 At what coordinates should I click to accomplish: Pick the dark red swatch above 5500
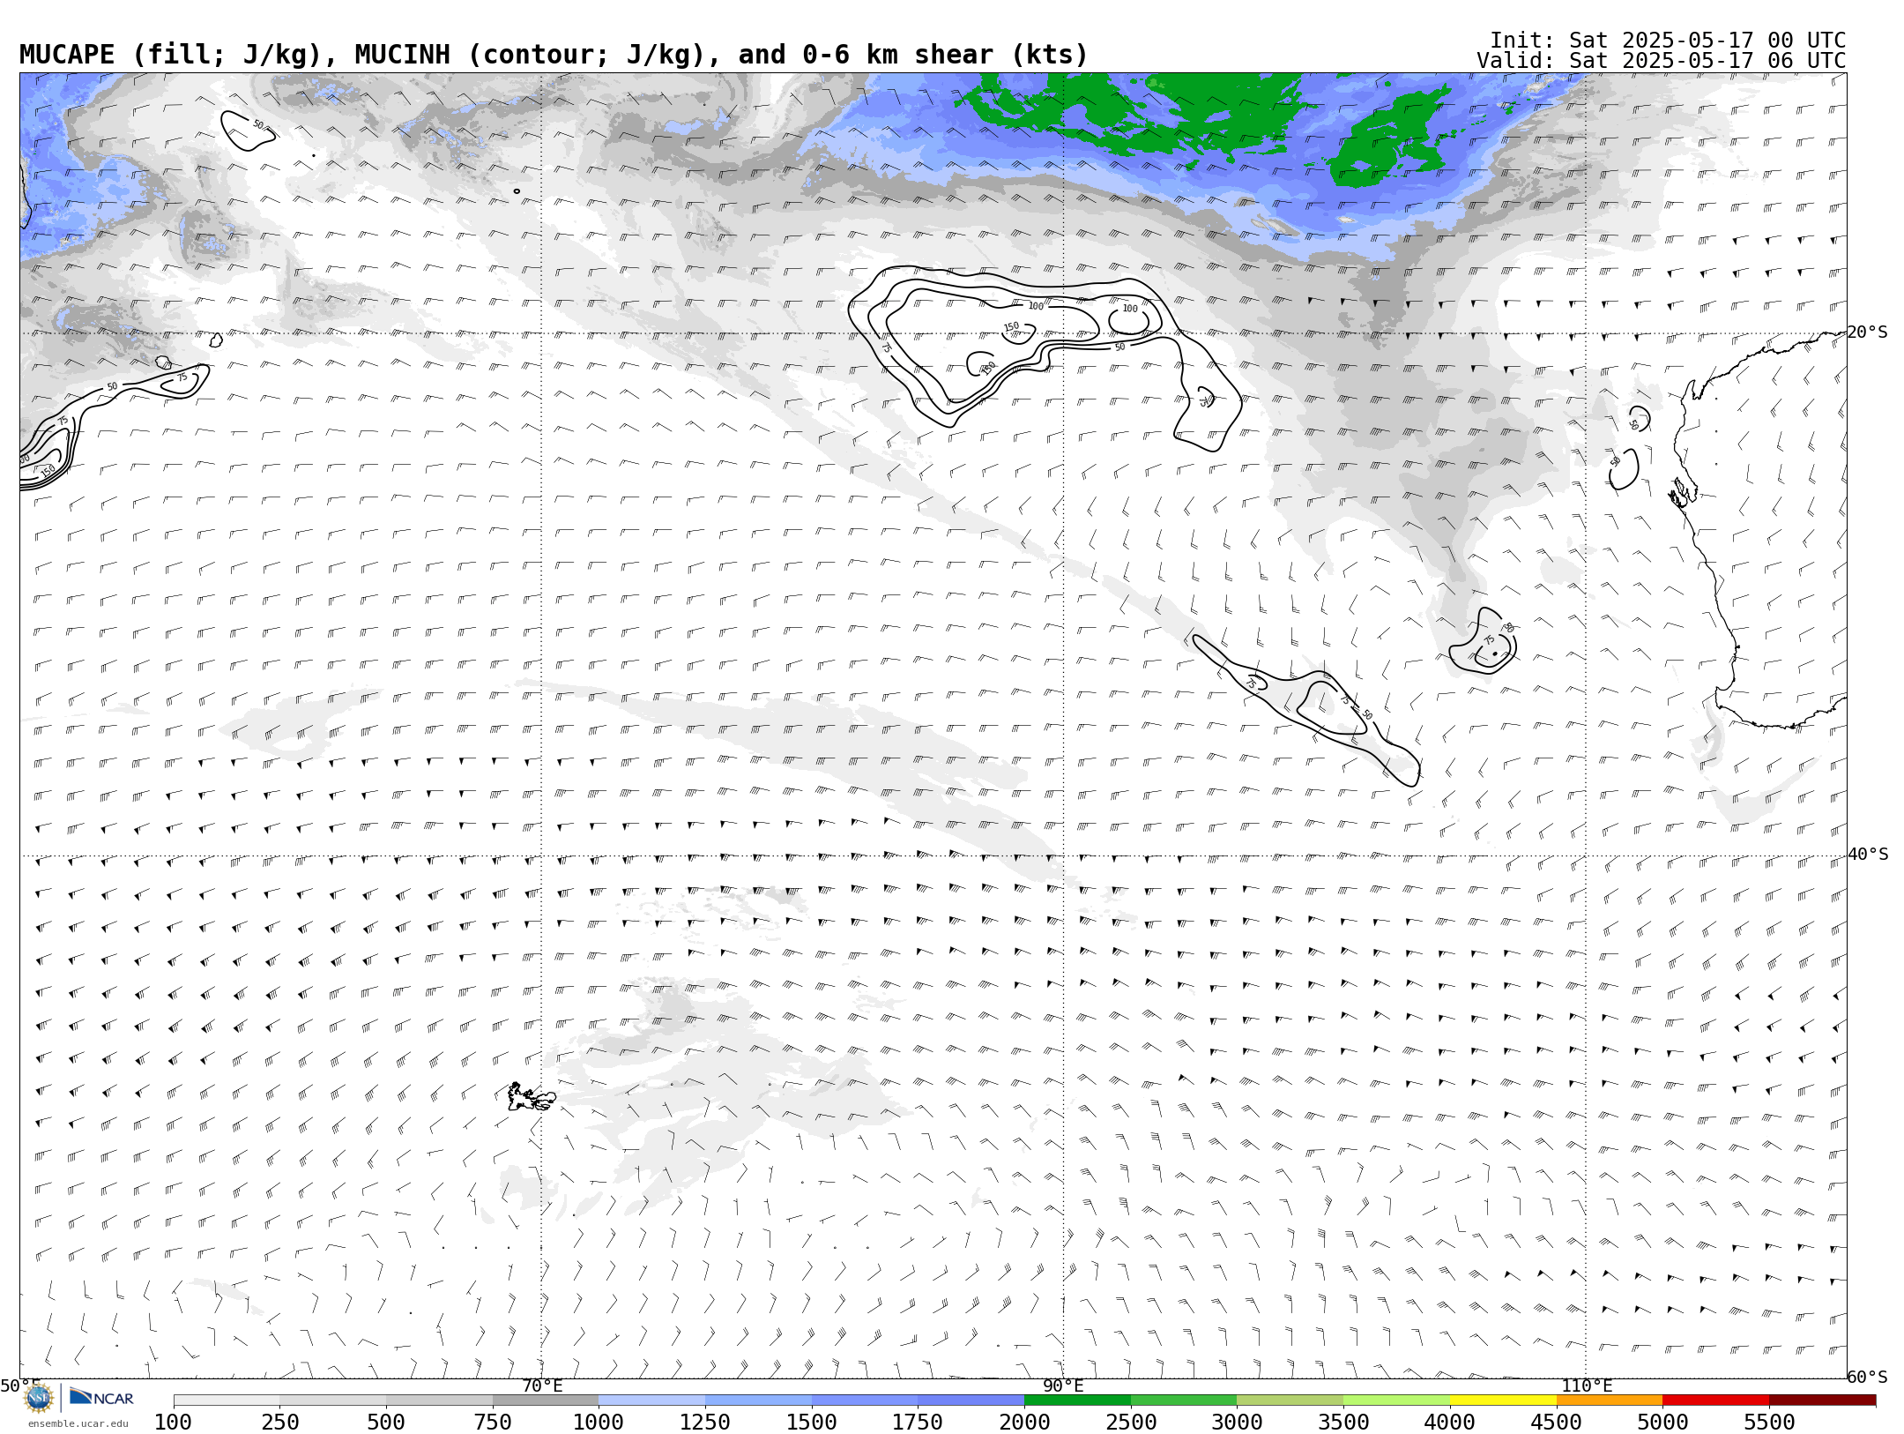[1822, 1400]
